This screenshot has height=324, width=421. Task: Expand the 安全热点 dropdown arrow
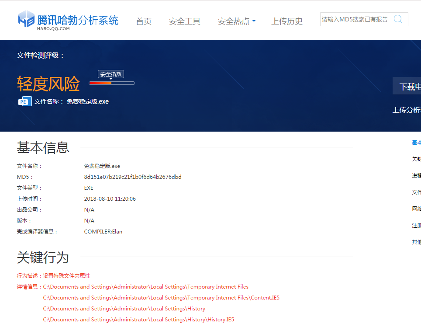click(x=254, y=21)
